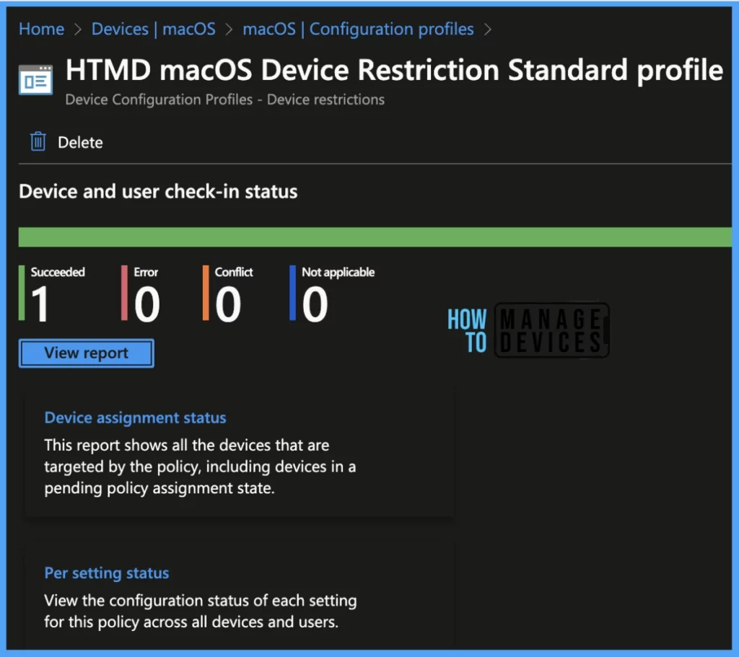Click the blue Not applicable color indicator
The width and height of the screenshot is (739, 657).
[x=293, y=293]
